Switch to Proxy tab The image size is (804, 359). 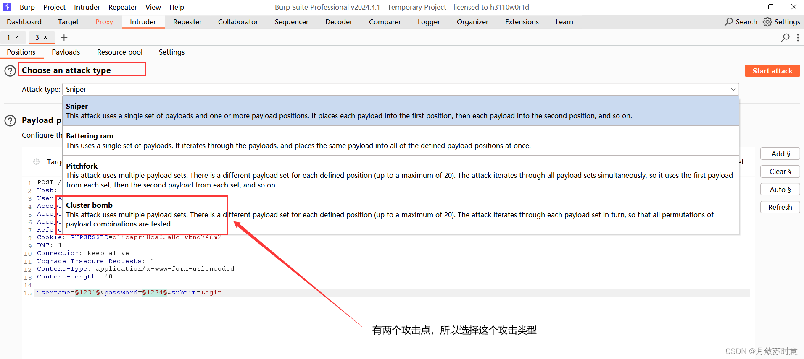(x=104, y=22)
